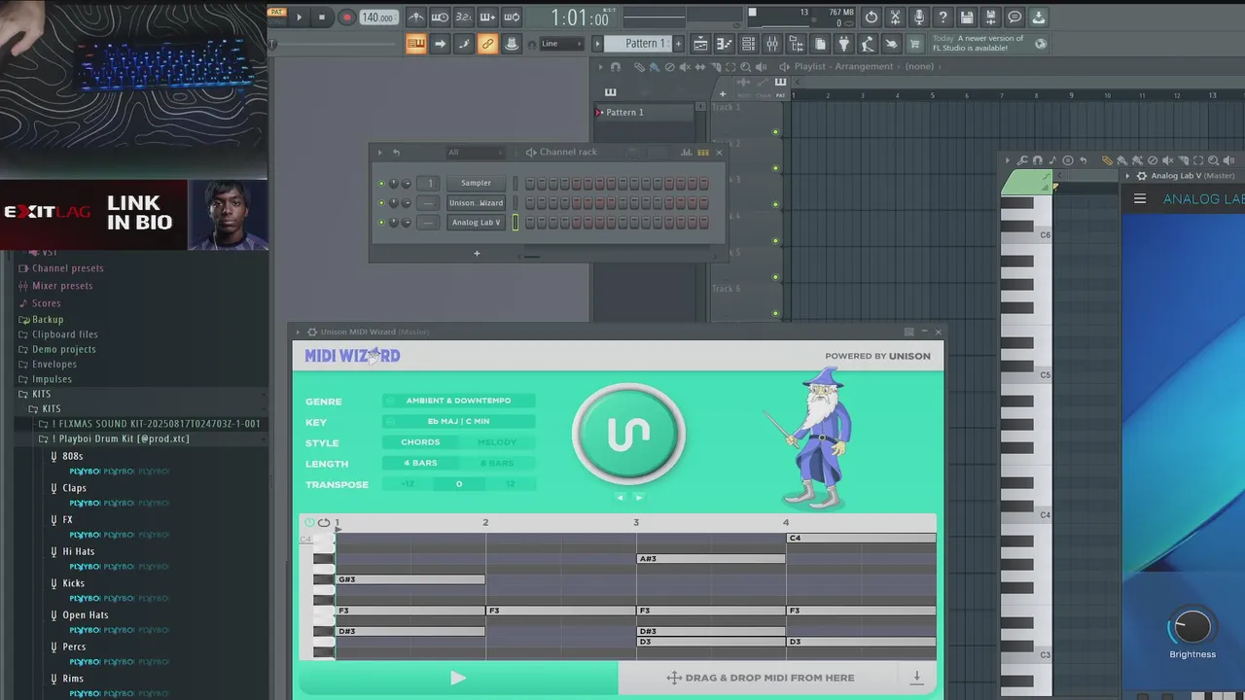Open the View Playlist icon in toolbar
The height and width of the screenshot is (700, 1245).
700,44
